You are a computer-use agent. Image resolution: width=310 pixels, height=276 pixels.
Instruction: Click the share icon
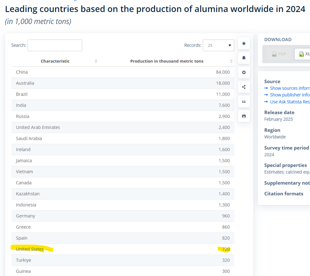coord(244,87)
